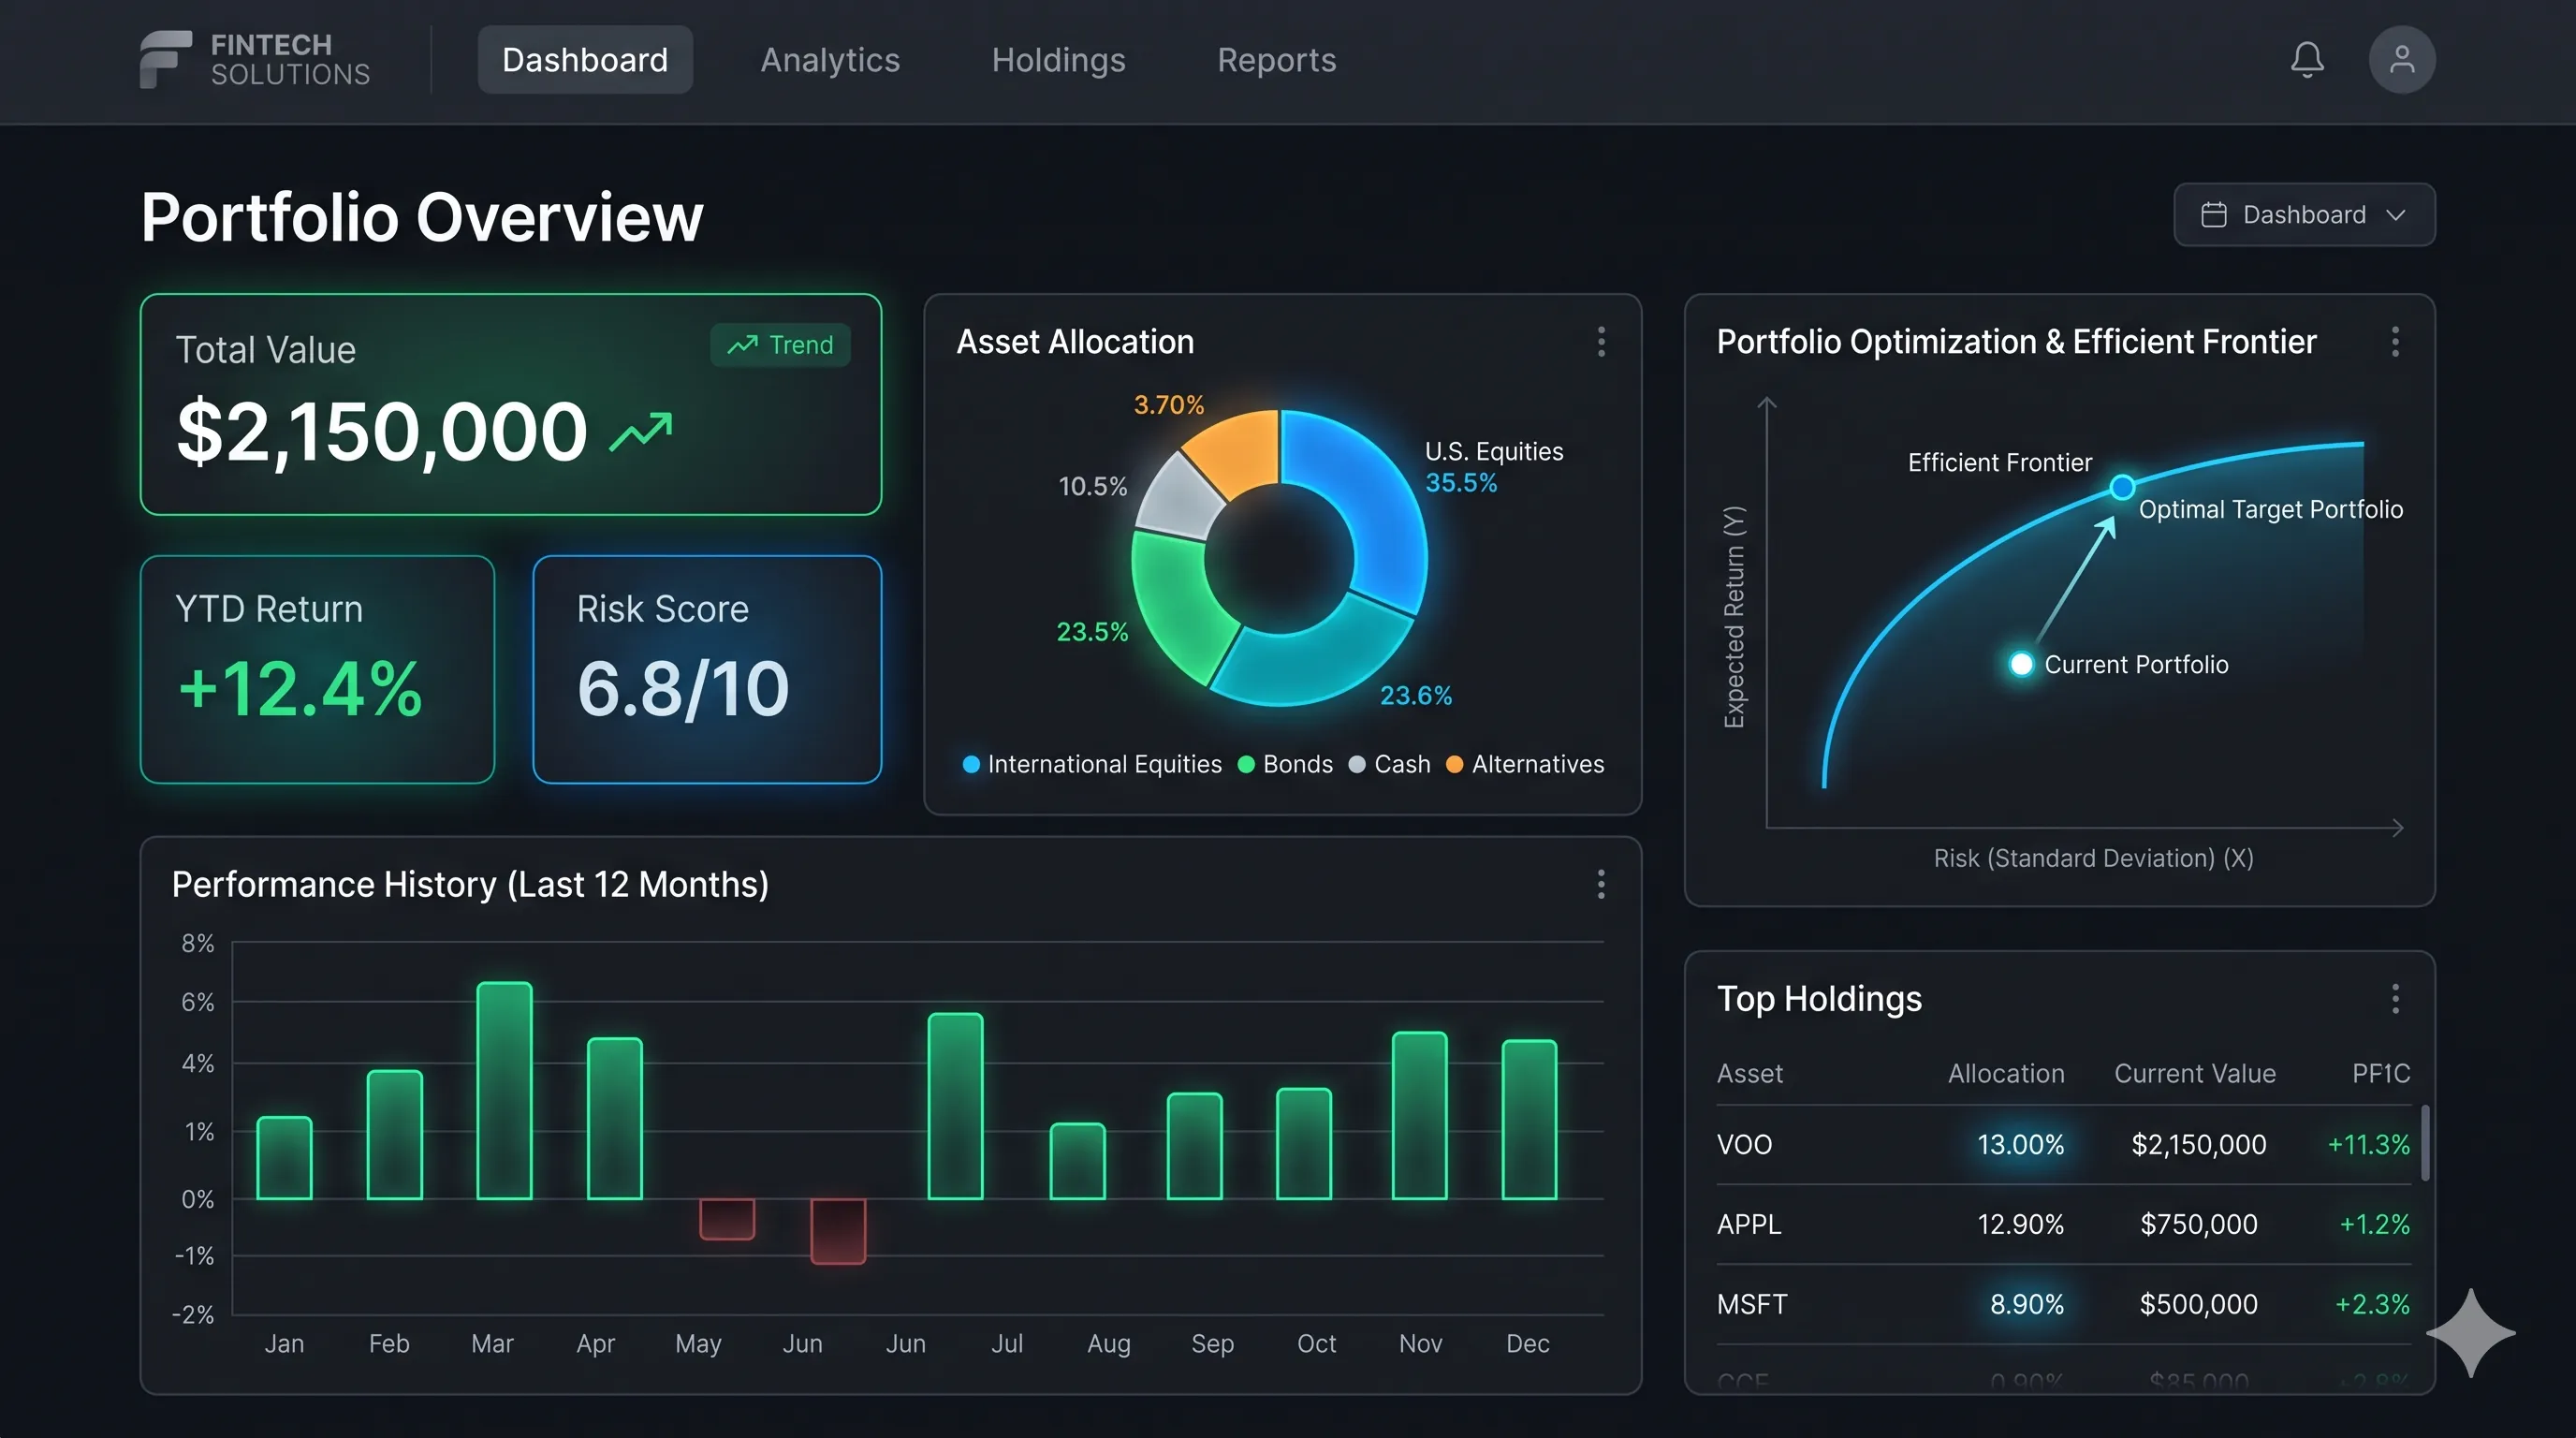The width and height of the screenshot is (2576, 1438).
Task: Click the sparkle assistant icon
Action: 2471,1332
